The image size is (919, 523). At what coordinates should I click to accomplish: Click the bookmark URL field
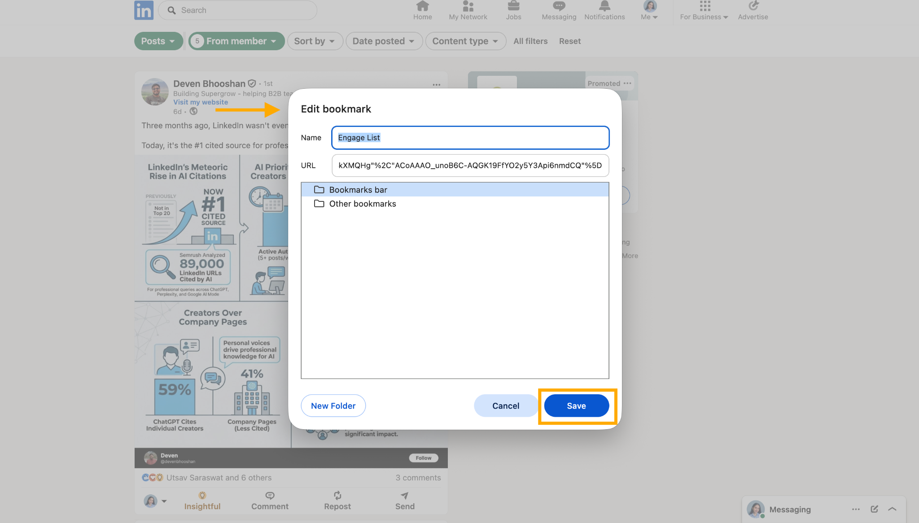click(470, 166)
